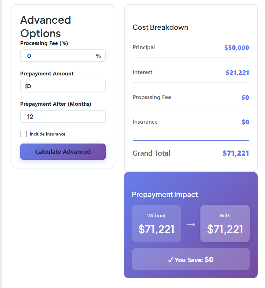Click the percent symbol in Processing Fee field
This screenshot has width=265, height=288.
coord(98,56)
